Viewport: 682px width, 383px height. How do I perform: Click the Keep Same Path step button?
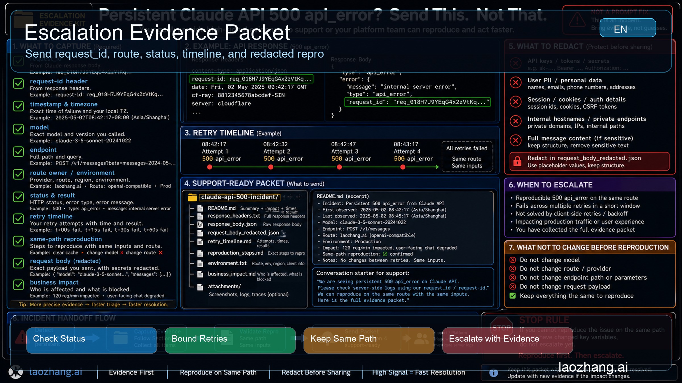pyautogui.click(x=369, y=340)
